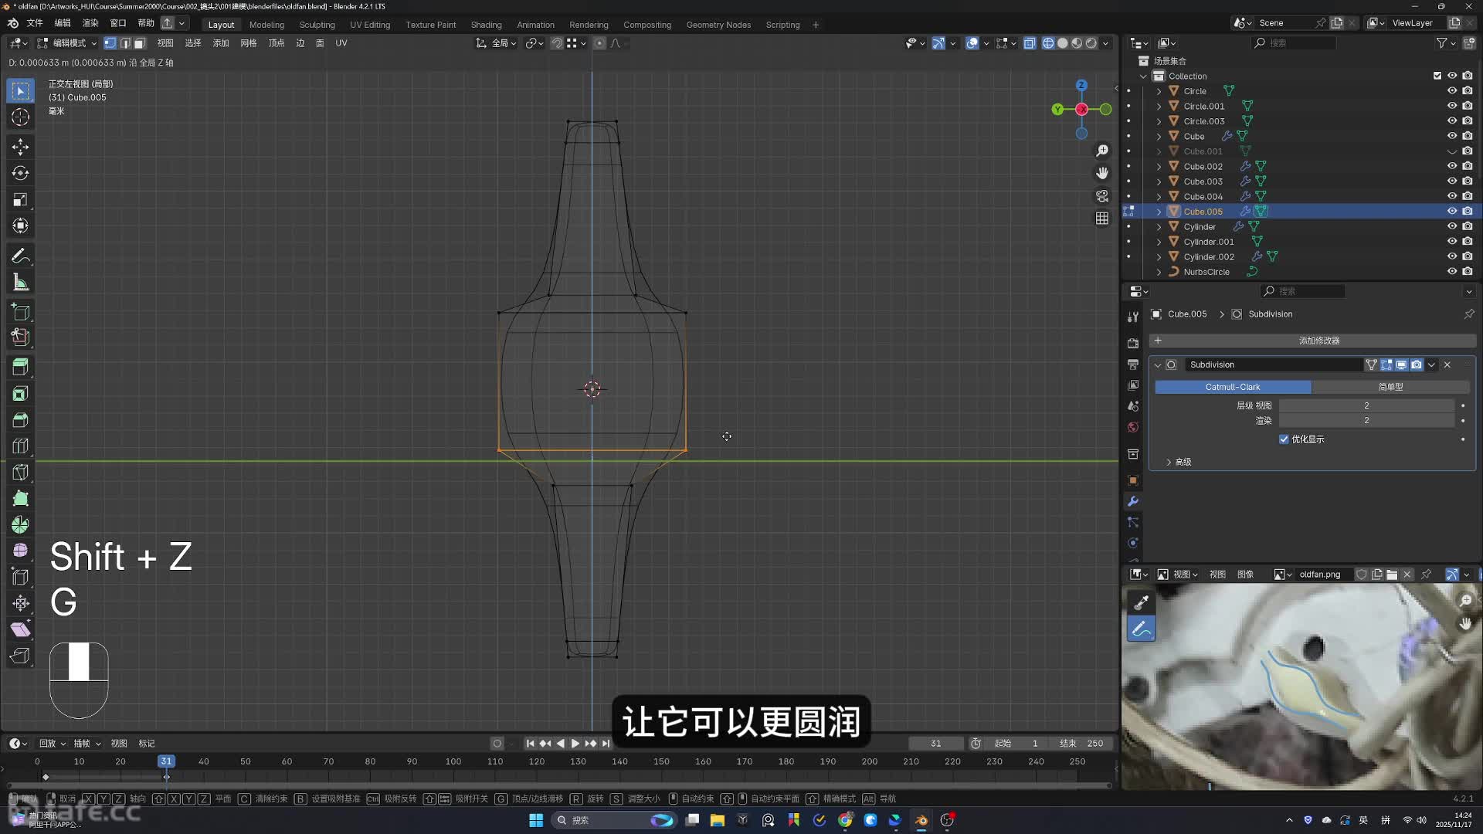Image resolution: width=1483 pixels, height=834 pixels.
Task: Select the Move tool in toolbar
Action: tap(21, 147)
